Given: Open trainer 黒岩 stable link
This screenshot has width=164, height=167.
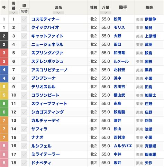Looking at the screenshot, I should click(148, 70).
